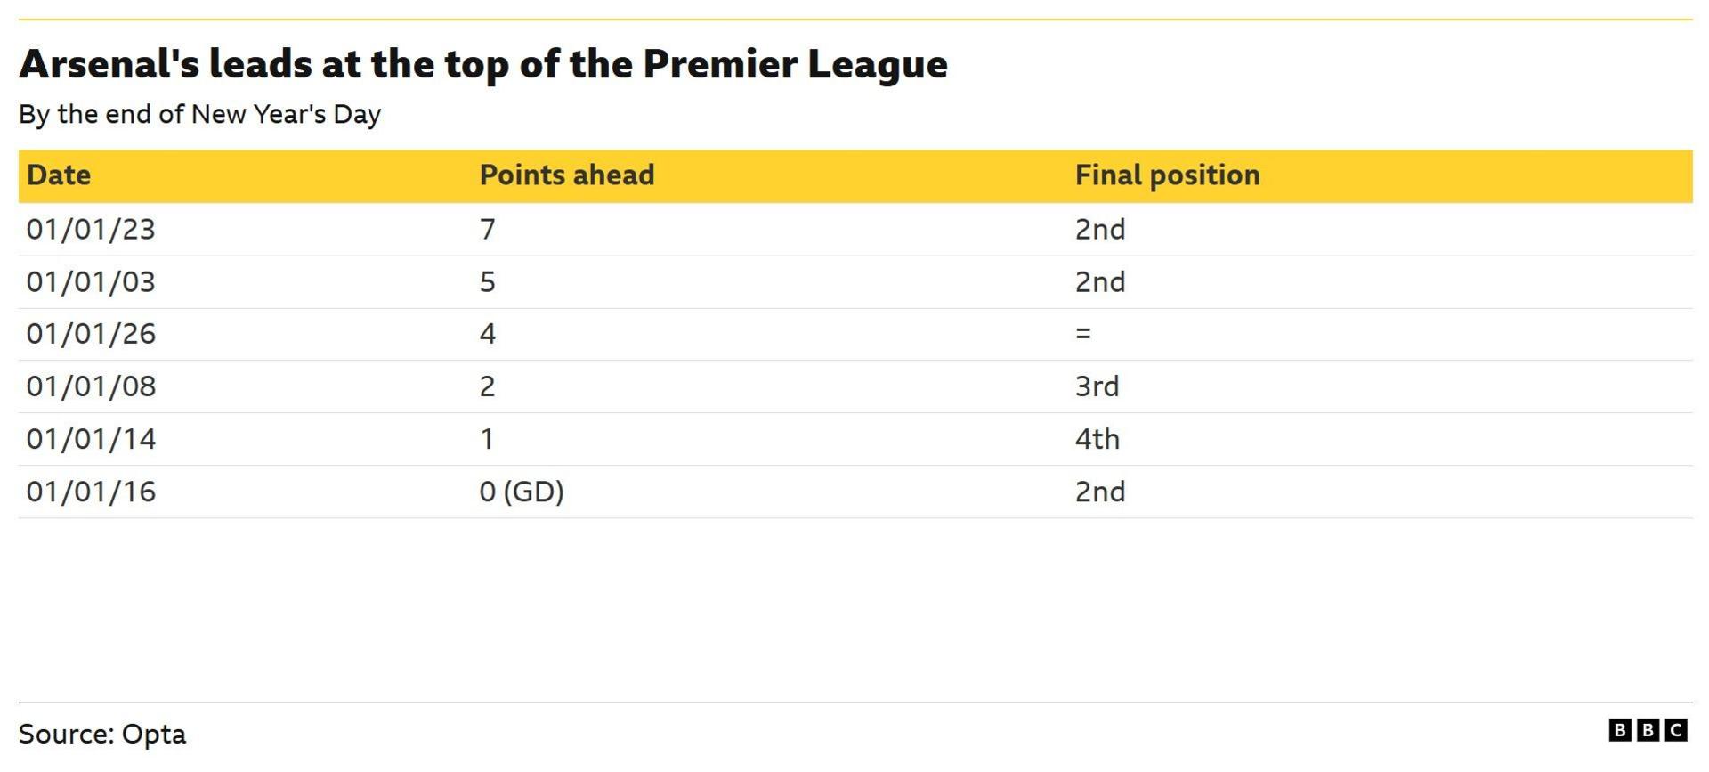Viewport: 1709px width, 772px height.
Task: Click the Source: Opta text
Action: coord(102,735)
